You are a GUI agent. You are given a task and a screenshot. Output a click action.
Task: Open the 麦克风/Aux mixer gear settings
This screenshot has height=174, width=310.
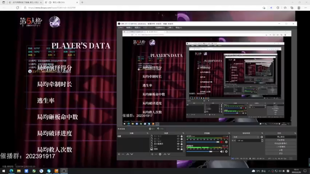click(x=226, y=142)
